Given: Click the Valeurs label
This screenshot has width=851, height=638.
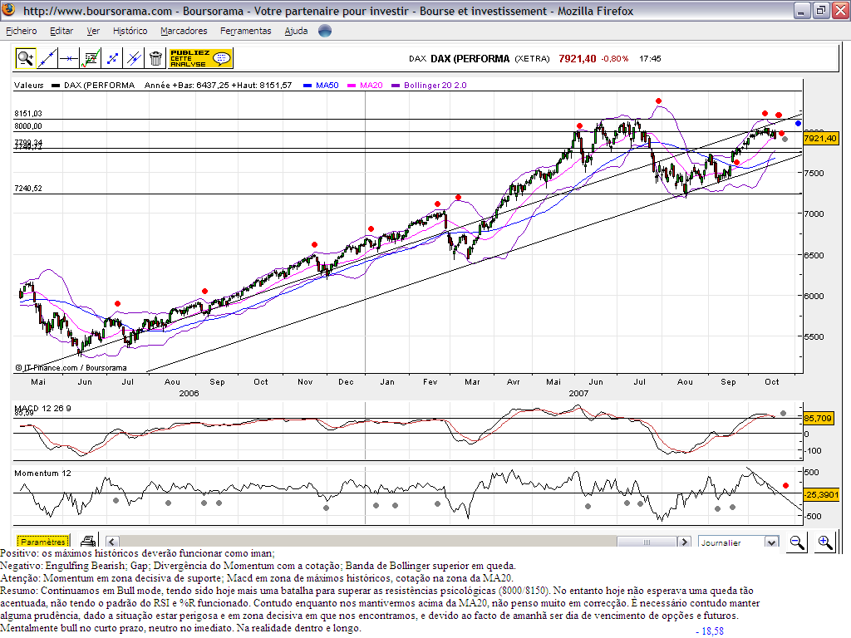Looking at the screenshot, I should pos(29,86).
